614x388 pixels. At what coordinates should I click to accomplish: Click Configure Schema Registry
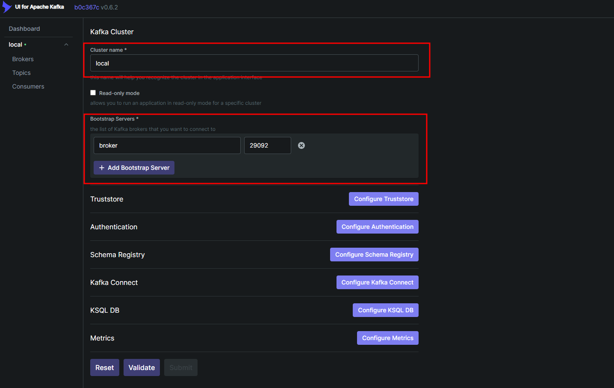click(374, 255)
